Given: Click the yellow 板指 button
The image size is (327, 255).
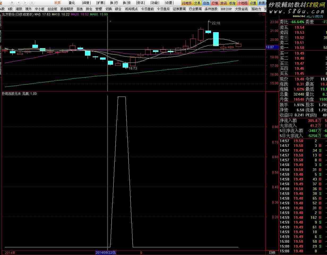Looking at the screenshot, I should click(232, 3).
